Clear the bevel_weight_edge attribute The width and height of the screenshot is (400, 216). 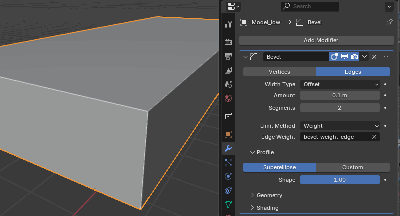(x=374, y=137)
